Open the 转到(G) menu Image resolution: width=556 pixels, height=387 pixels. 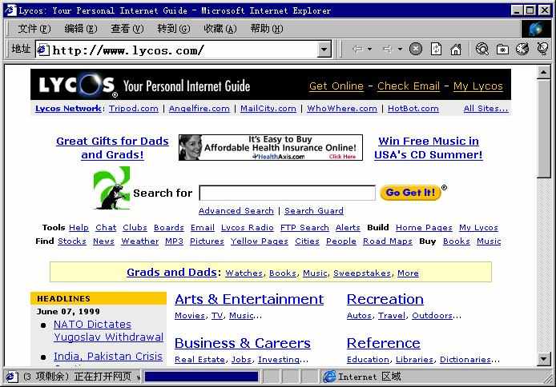174,29
